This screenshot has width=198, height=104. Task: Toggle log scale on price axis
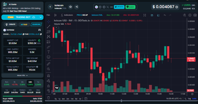[x=189, y=99]
